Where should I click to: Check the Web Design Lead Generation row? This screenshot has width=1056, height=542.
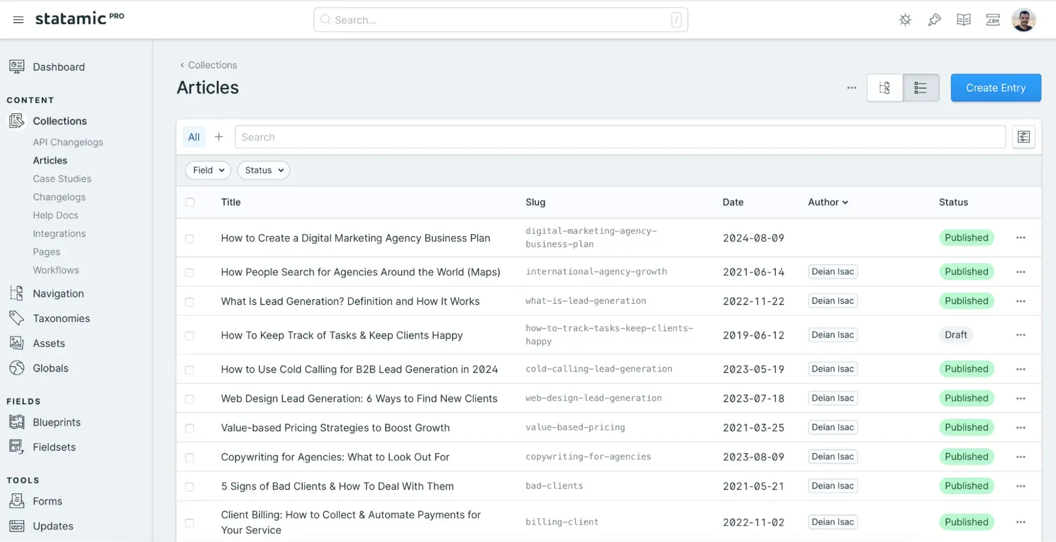click(190, 399)
